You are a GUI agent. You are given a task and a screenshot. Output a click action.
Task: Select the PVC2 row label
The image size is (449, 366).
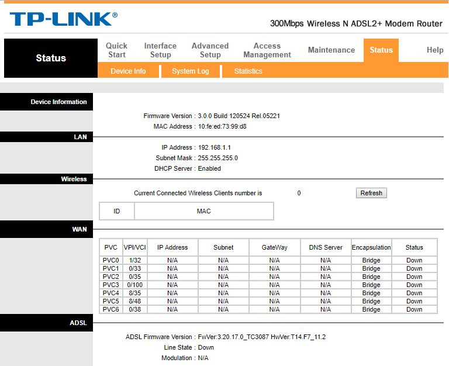click(x=111, y=277)
